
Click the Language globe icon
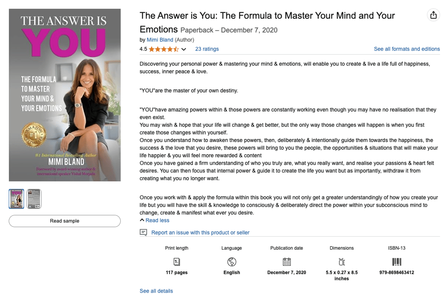(x=232, y=261)
